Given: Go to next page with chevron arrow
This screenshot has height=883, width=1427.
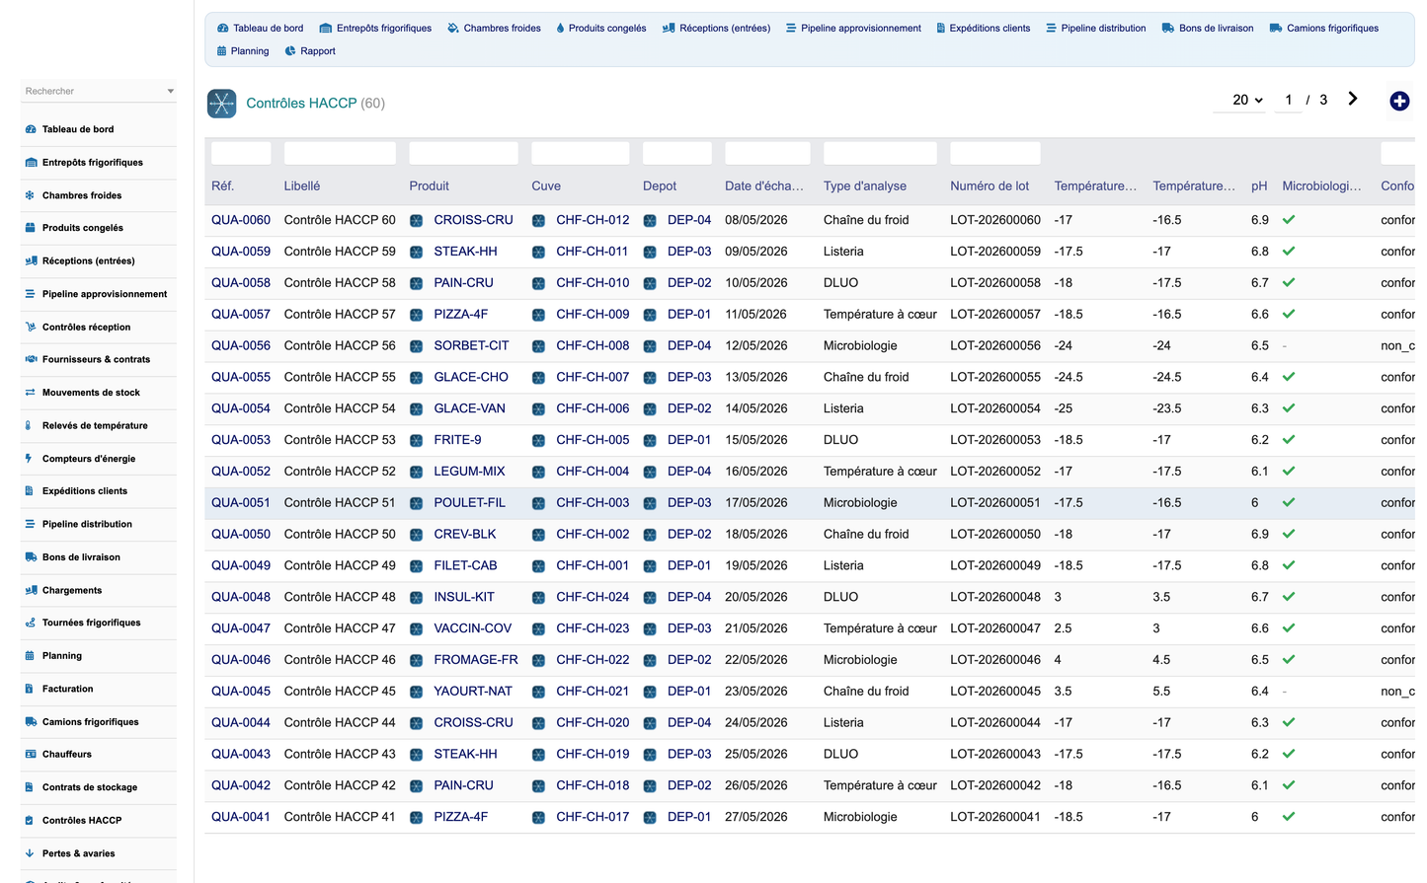Looking at the screenshot, I should click(x=1353, y=99).
